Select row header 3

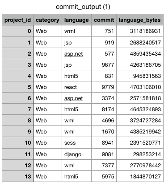click(x=17, y=65)
